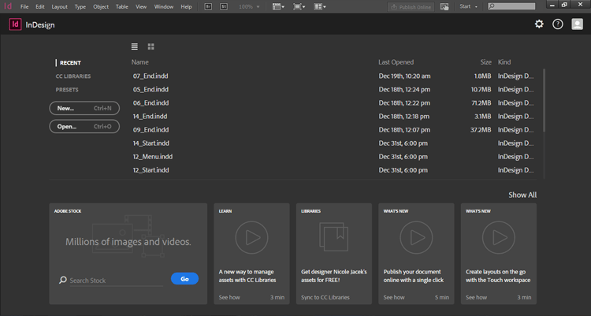
Task: Click the recent files list scrollbar
Action: click(x=544, y=100)
